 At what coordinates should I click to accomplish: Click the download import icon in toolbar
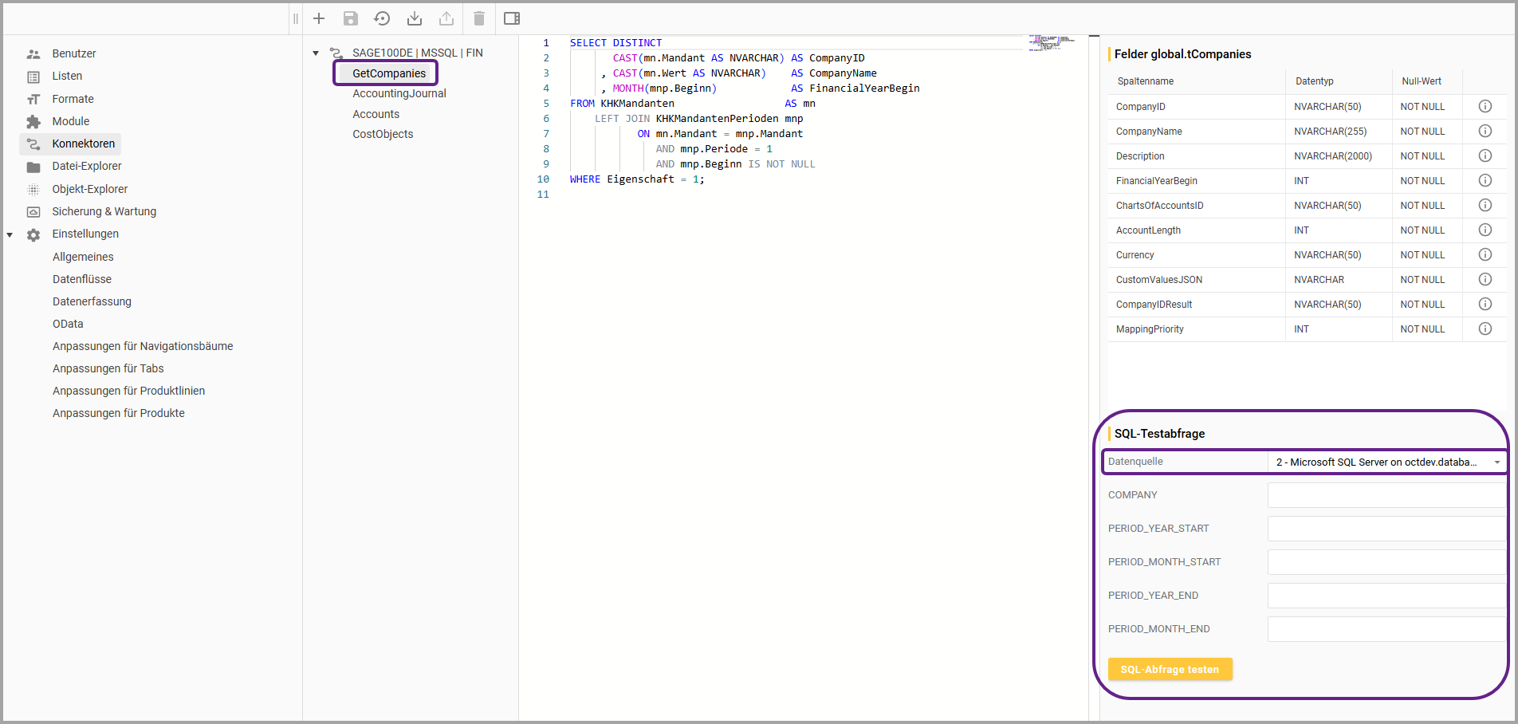415,18
